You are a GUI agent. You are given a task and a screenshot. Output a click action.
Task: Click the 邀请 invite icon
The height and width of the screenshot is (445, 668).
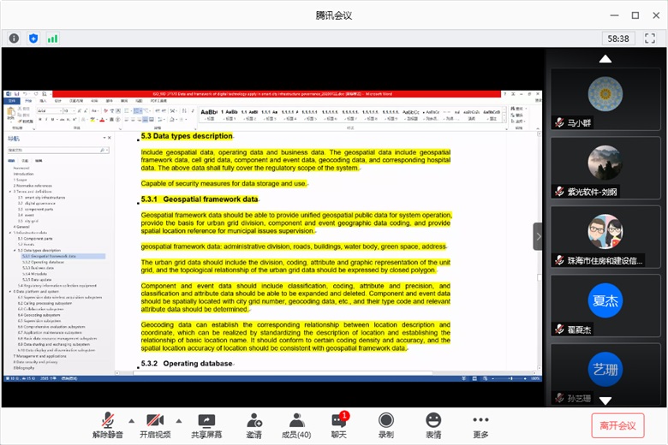coord(254,425)
